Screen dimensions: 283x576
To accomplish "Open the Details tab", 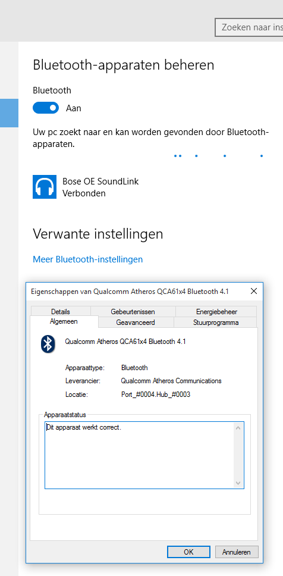I will click(x=61, y=312).
